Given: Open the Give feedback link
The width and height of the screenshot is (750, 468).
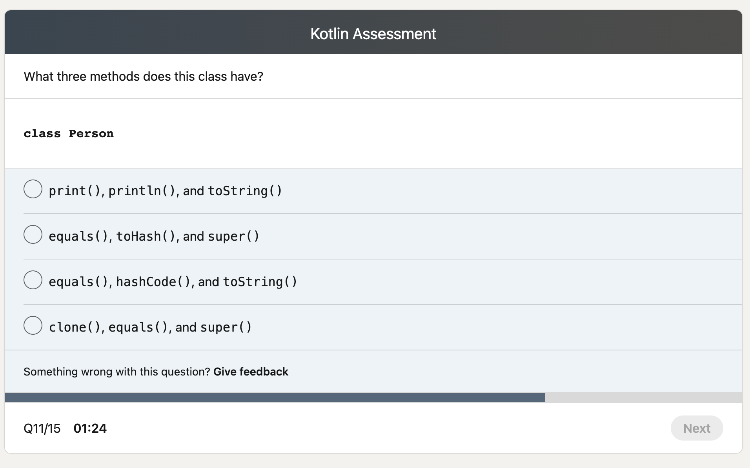Looking at the screenshot, I should pos(251,372).
